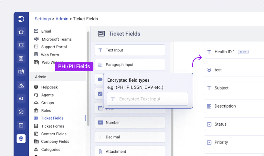Choose the Encrypted Text Input field
Image resolution: width=264 pixels, height=156 pixels.
[147, 99]
